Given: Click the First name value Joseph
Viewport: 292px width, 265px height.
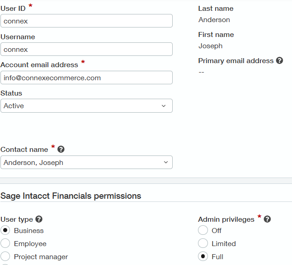Looking at the screenshot, I should coord(211,46).
